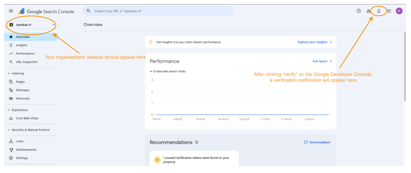Image resolution: width=411 pixels, height=173 pixels.
Task: Click the Links network icon
Action: (11, 141)
